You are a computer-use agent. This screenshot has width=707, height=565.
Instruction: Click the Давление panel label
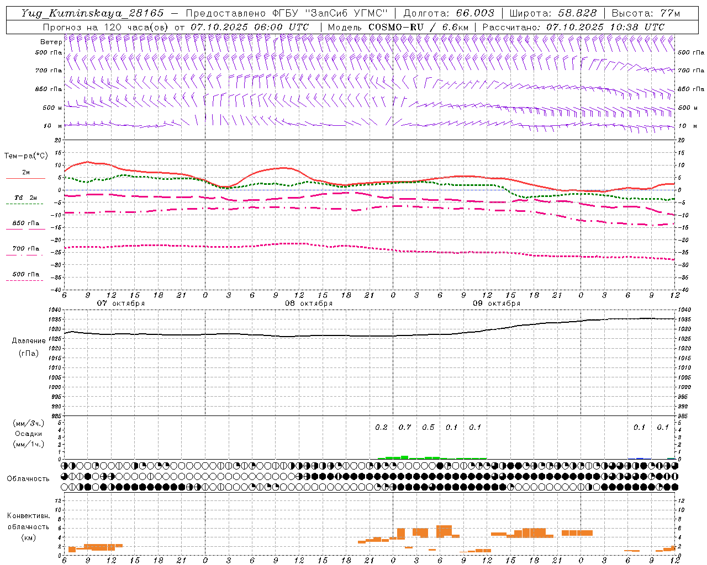(29, 341)
